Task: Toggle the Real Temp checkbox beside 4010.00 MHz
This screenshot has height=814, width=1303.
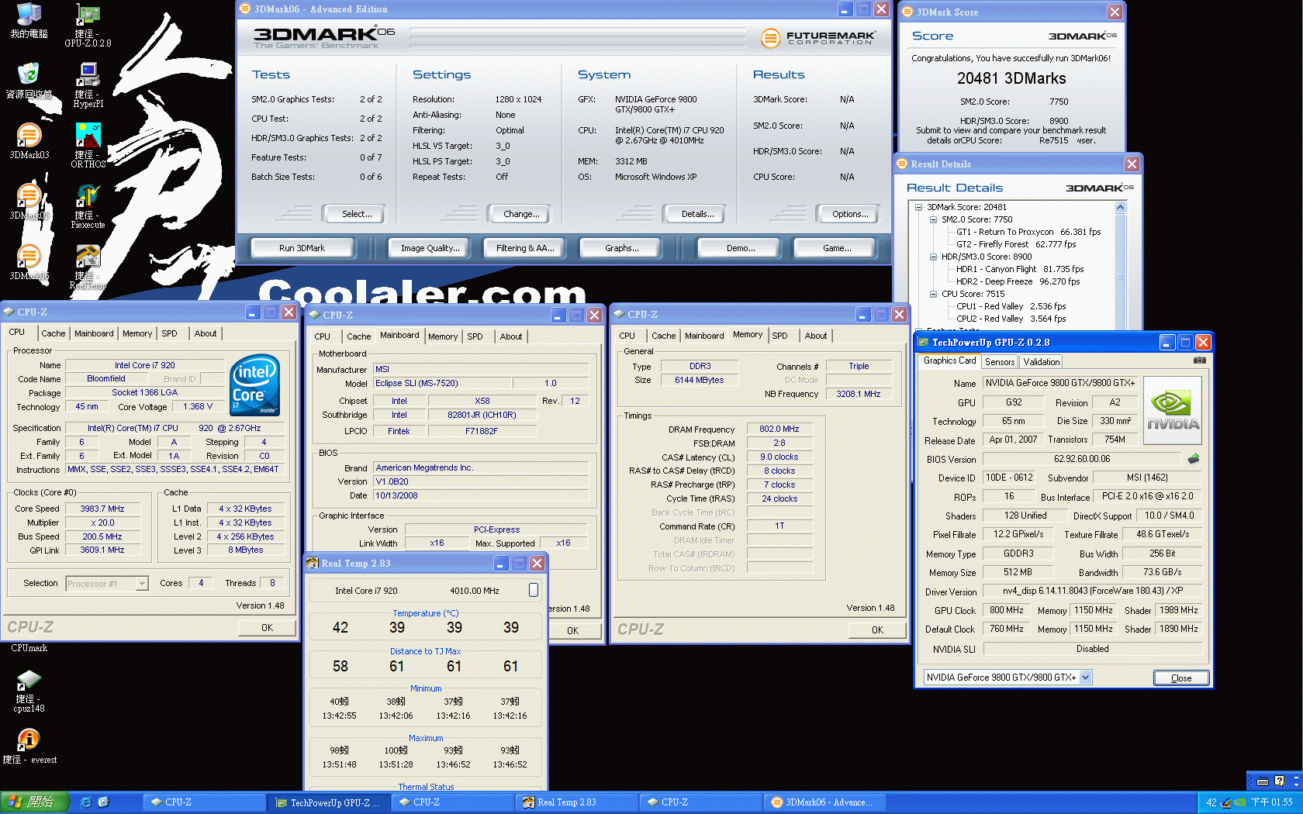Action: (x=534, y=590)
